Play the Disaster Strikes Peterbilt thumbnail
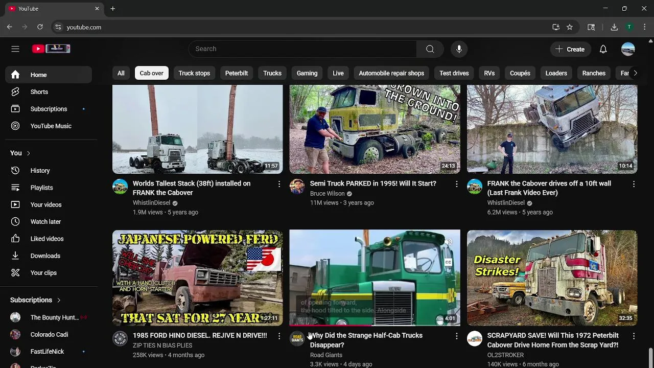The width and height of the screenshot is (654, 368). pyautogui.click(x=552, y=278)
